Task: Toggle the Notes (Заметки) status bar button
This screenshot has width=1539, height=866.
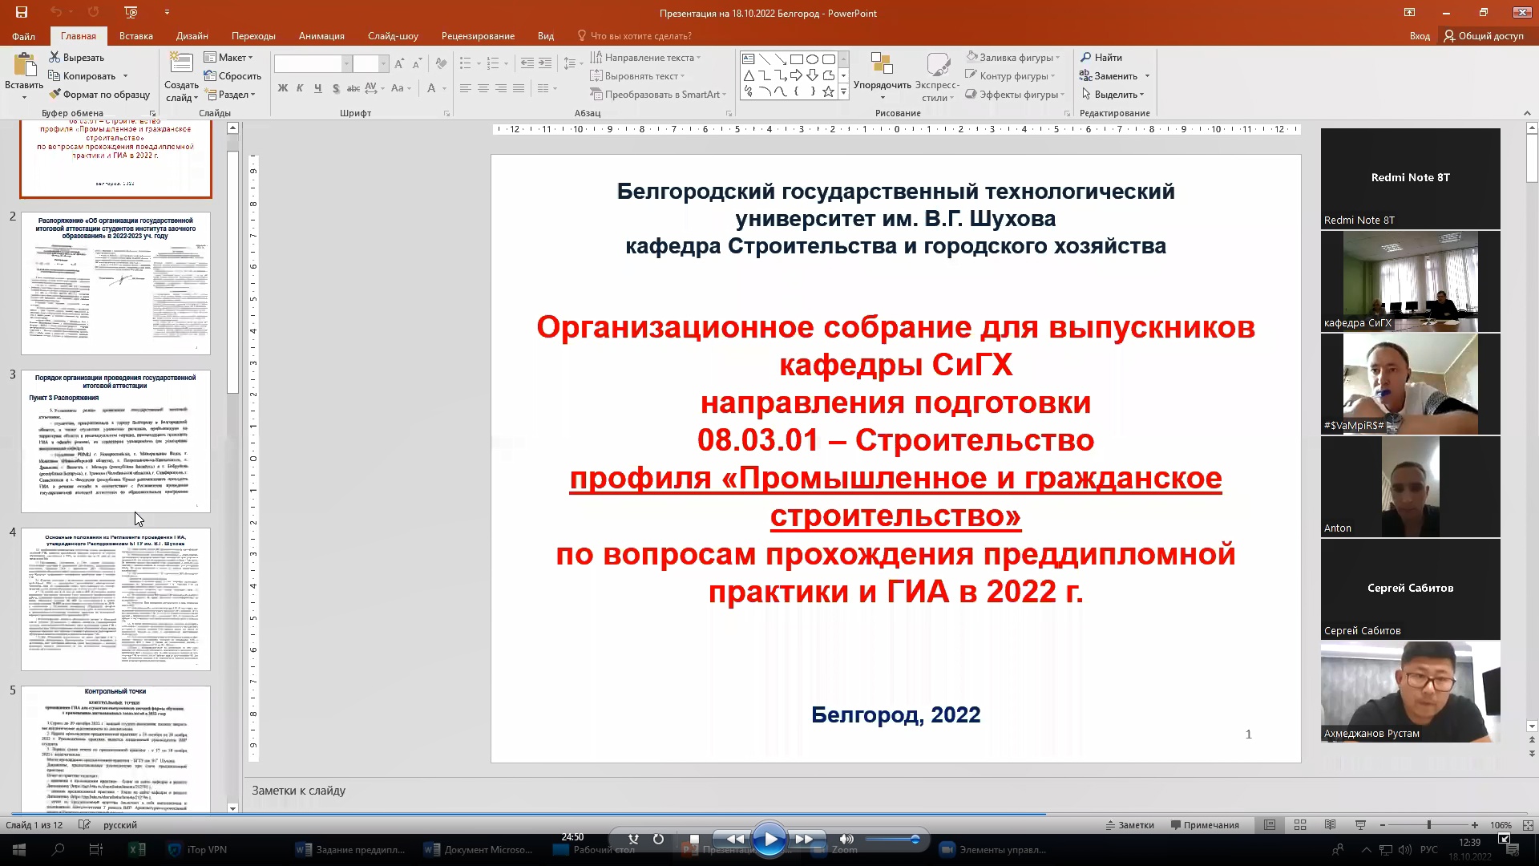Action: [1130, 824]
